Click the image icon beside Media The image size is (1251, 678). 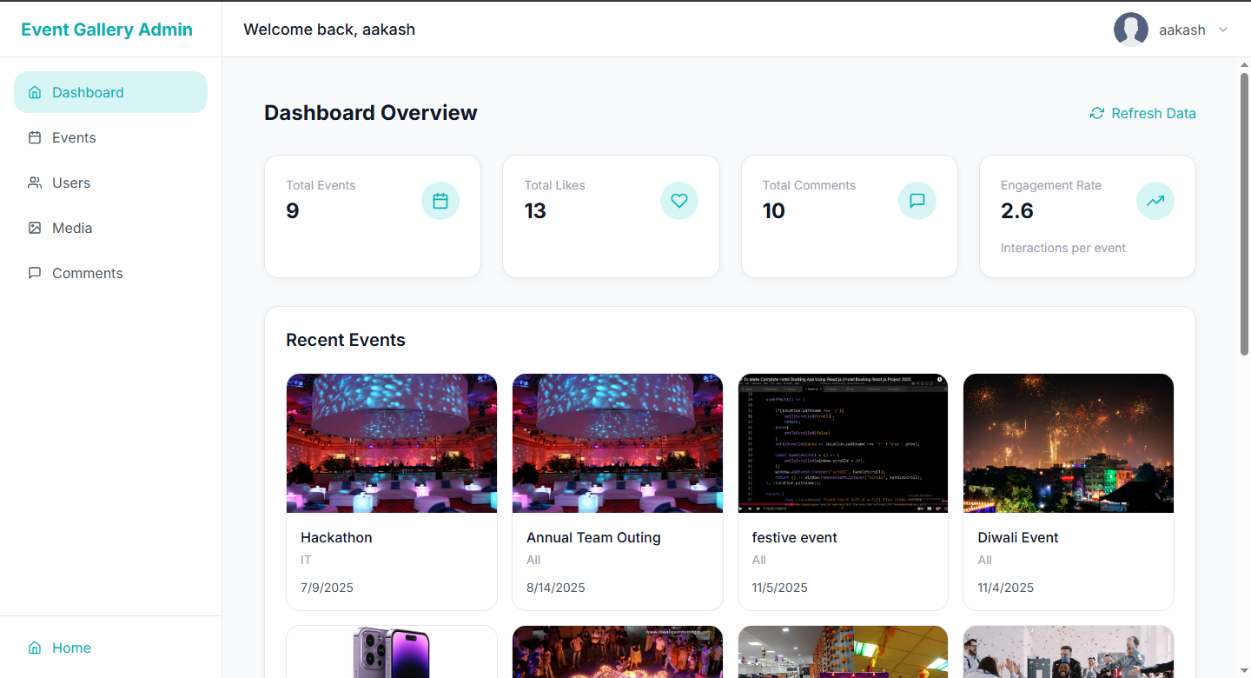(x=35, y=228)
